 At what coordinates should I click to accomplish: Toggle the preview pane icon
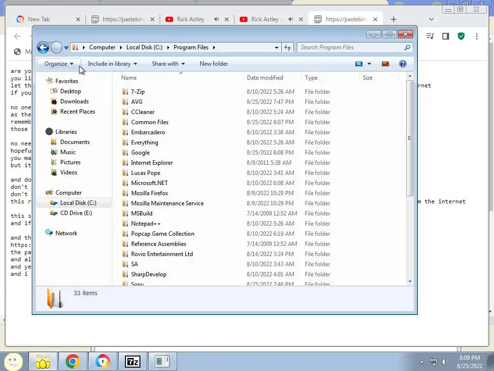(385, 64)
